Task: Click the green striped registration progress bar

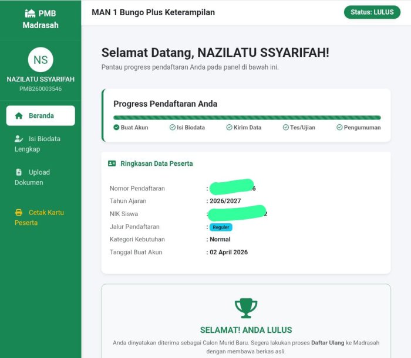Action: (x=247, y=118)
